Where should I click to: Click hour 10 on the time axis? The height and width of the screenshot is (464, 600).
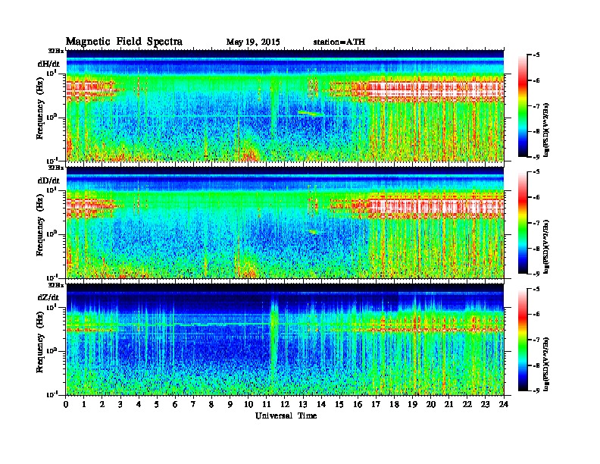(x=248, y=404)
